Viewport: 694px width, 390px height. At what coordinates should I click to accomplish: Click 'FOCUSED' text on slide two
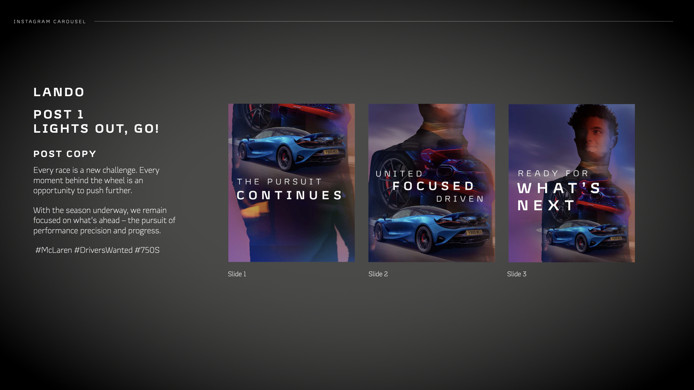pyautogui.click(x=433, y=186)
